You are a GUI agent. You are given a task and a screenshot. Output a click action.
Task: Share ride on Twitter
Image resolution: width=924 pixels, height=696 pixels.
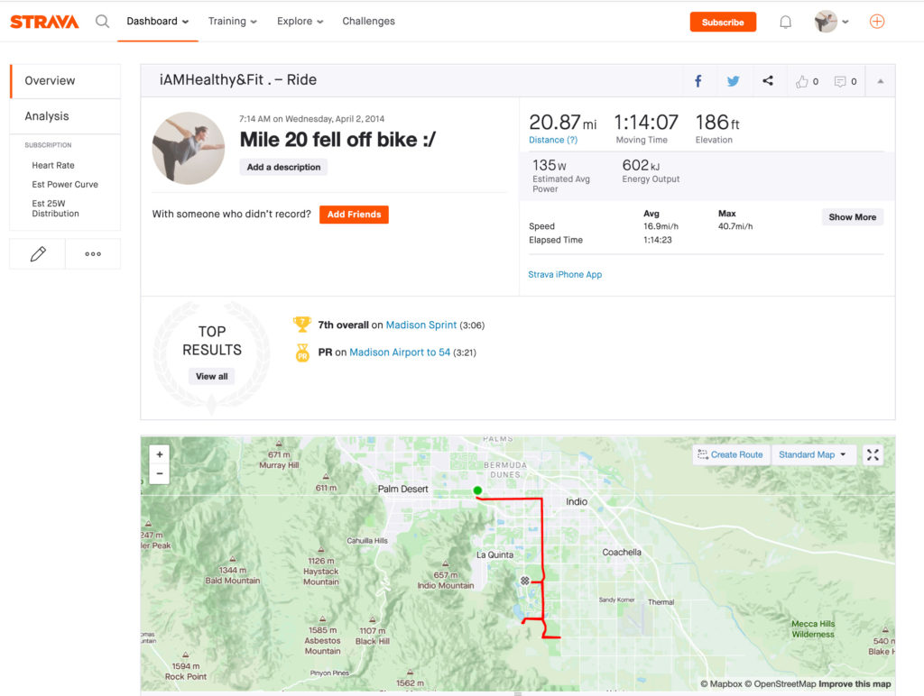pos(733,81)
